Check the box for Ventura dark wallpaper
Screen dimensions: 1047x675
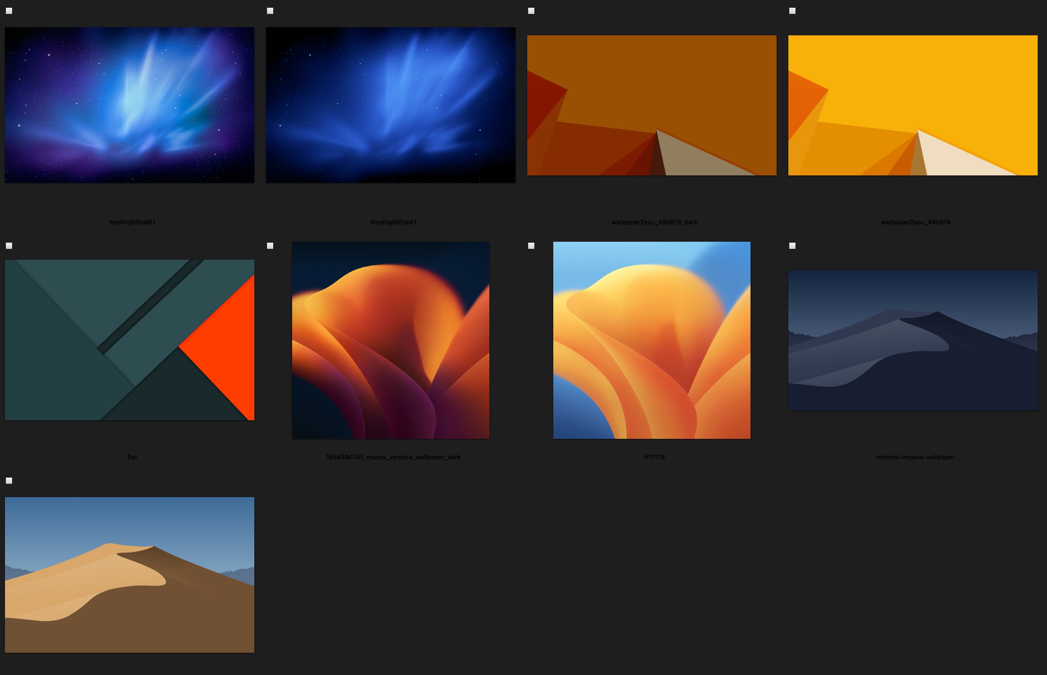tap(270, 246)
